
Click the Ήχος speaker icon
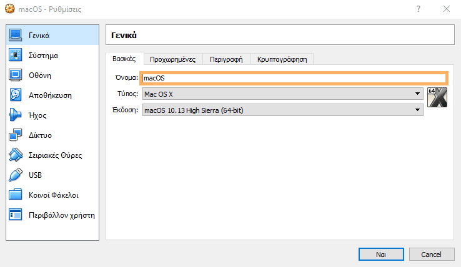coord(15,115)
